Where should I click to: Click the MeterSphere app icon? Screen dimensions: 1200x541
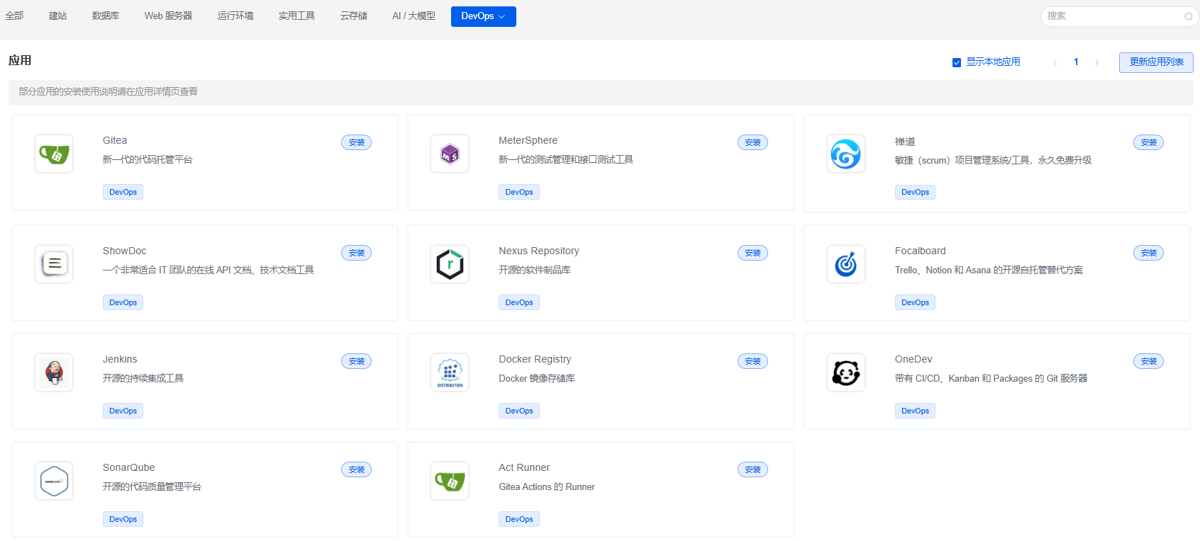tap(450, 154)
